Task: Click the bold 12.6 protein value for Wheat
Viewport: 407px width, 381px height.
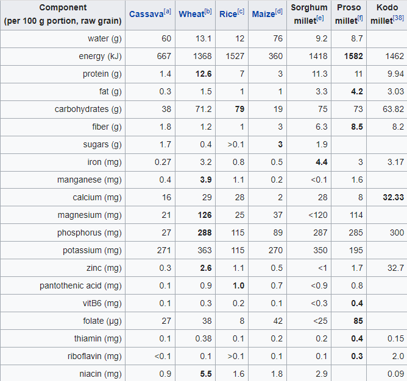Action: 203,74
